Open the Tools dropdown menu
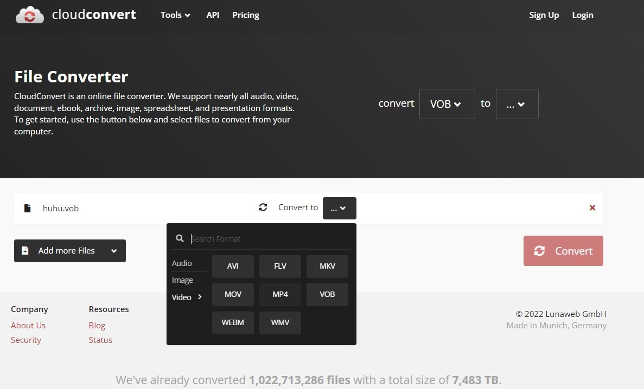Viewport: 644px width, 389px height. coord(175,15)
